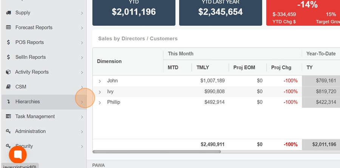Expand the John row in the table

100,81
